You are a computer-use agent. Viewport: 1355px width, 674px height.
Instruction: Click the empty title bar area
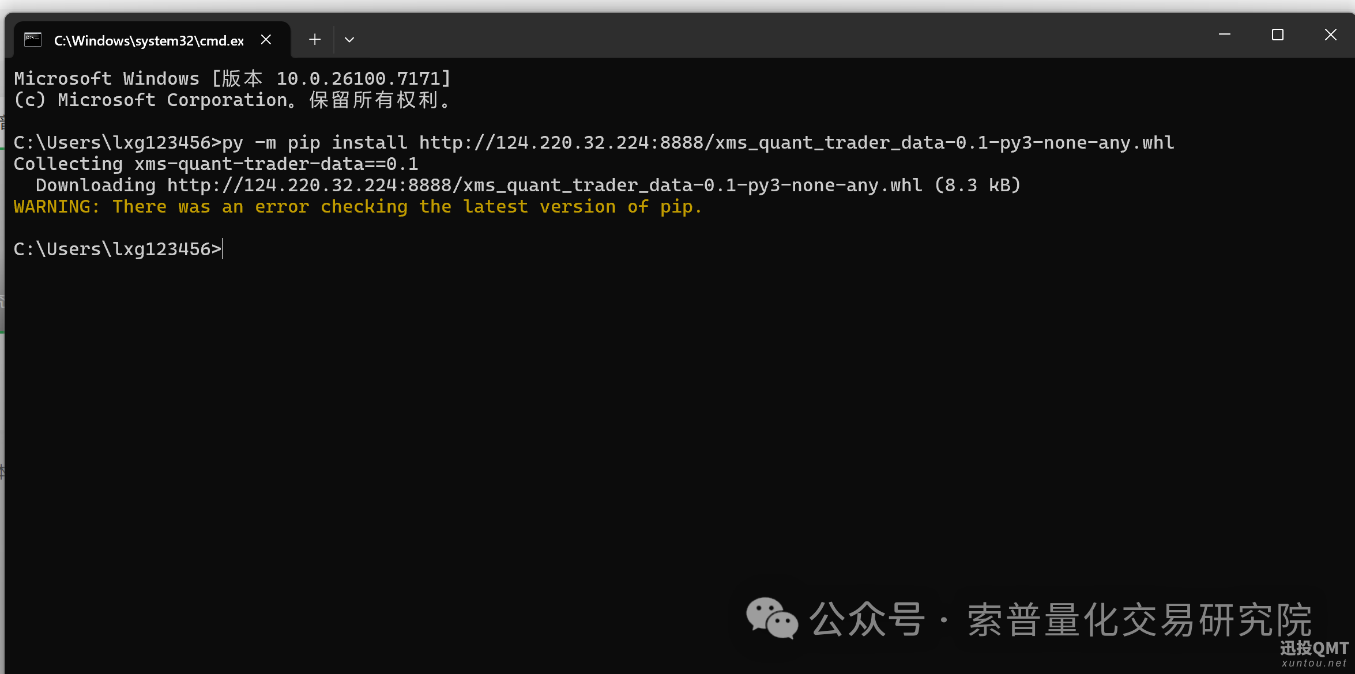click(750, 35)
